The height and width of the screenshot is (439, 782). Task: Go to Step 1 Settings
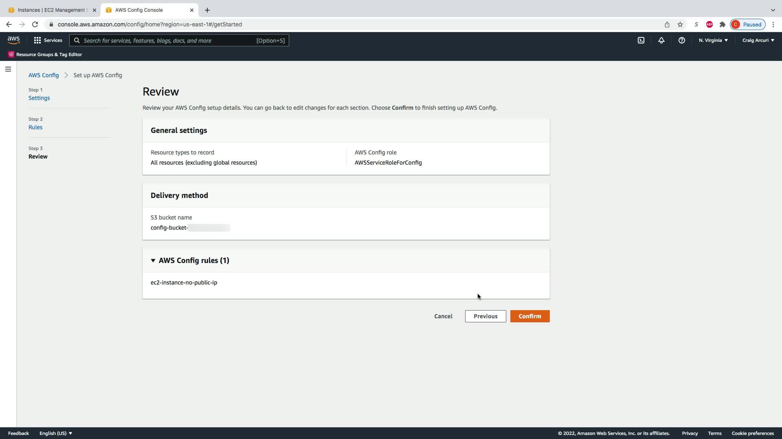39,98
